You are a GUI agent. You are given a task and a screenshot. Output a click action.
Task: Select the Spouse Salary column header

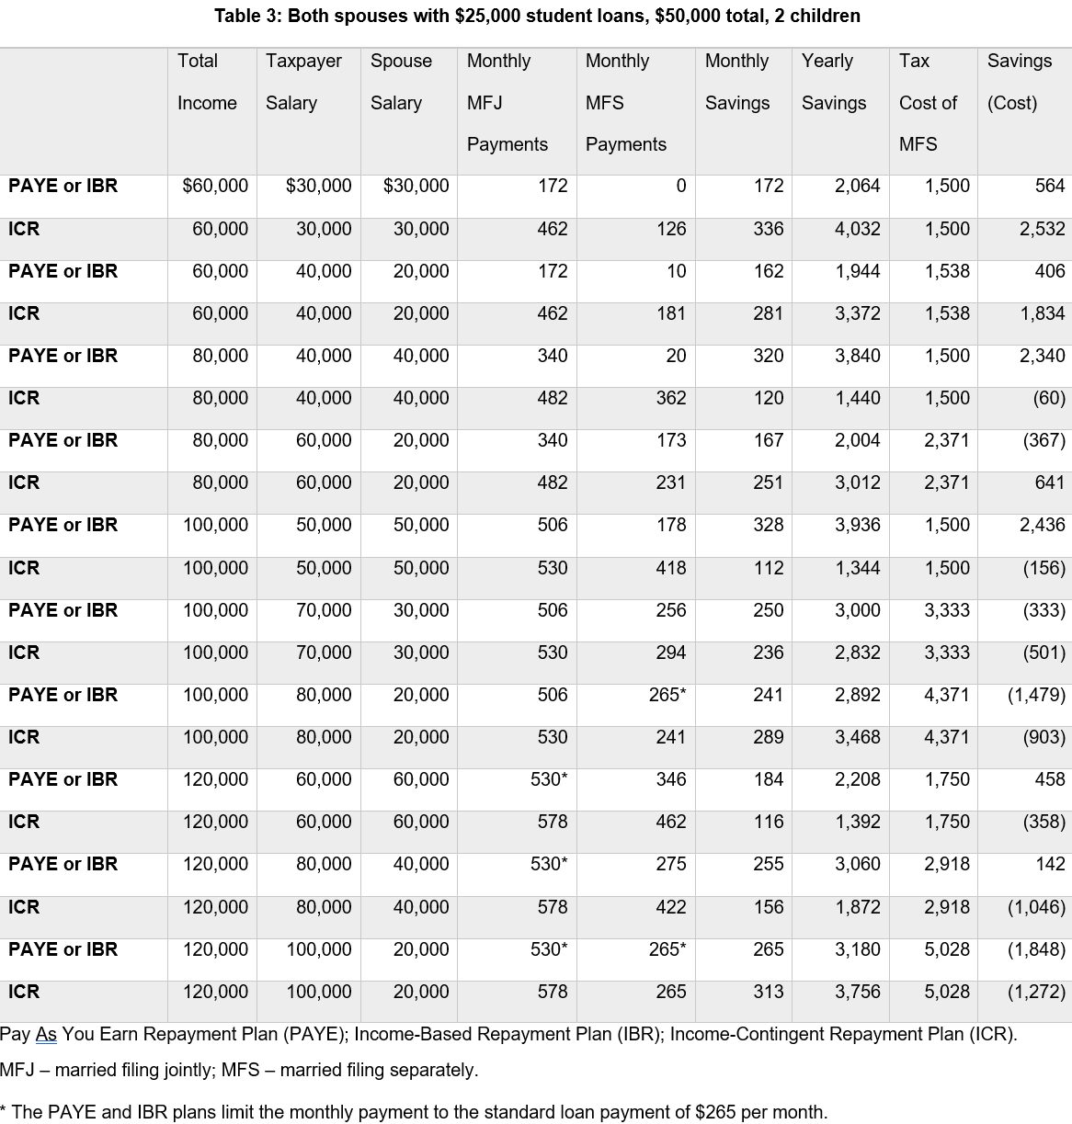(401, 82)
